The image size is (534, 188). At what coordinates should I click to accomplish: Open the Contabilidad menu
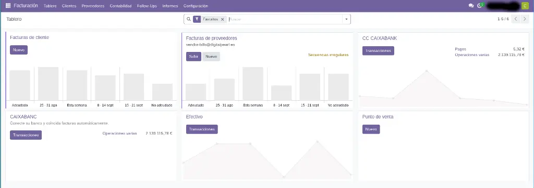pyautogui.click(x=120, y=6)
